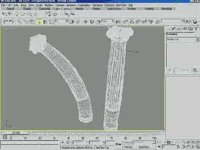The height and width of the screenshot is (150, 200).
Task: Activate the Select and Move tool
Action: click(85, 22)
